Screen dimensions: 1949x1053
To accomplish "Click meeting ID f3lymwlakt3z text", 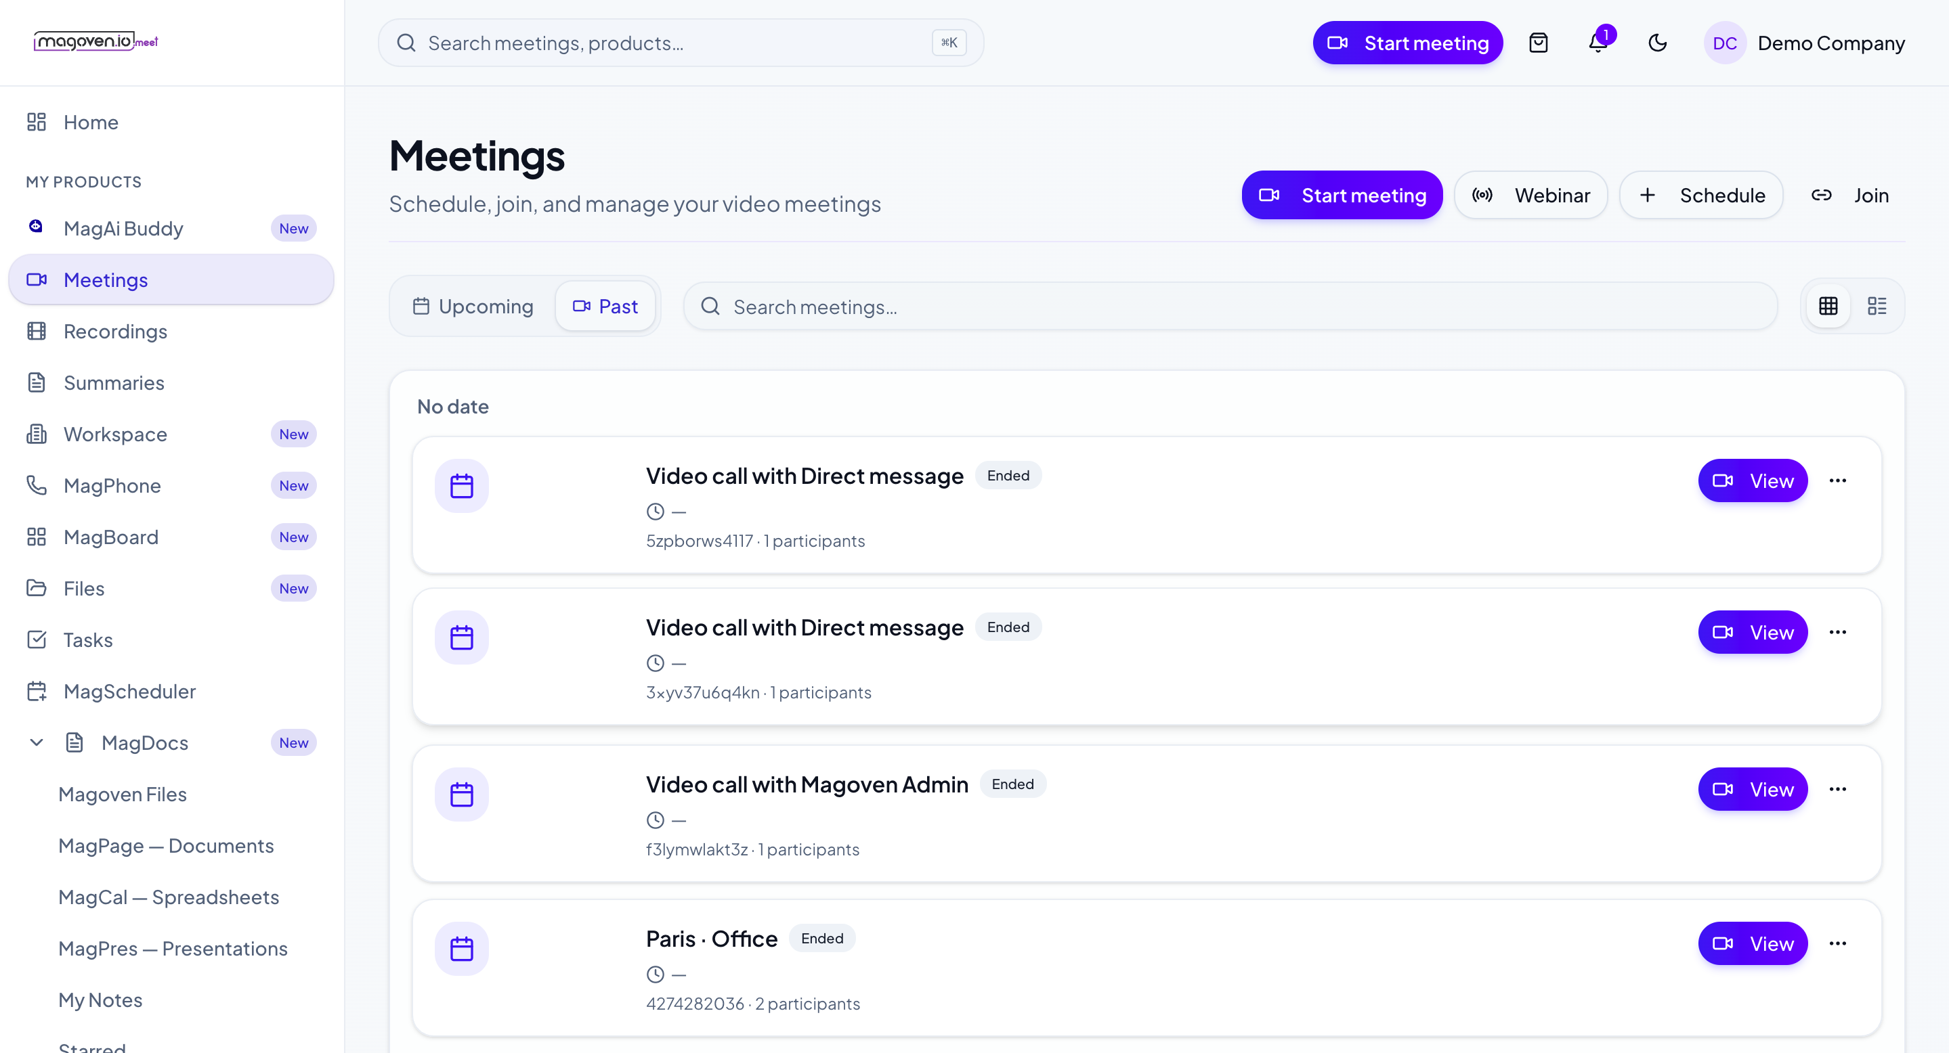I will (696, 850).
